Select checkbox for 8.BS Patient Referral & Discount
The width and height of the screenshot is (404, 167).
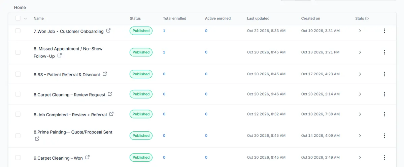pyautogui.click(x=18, y=74)
